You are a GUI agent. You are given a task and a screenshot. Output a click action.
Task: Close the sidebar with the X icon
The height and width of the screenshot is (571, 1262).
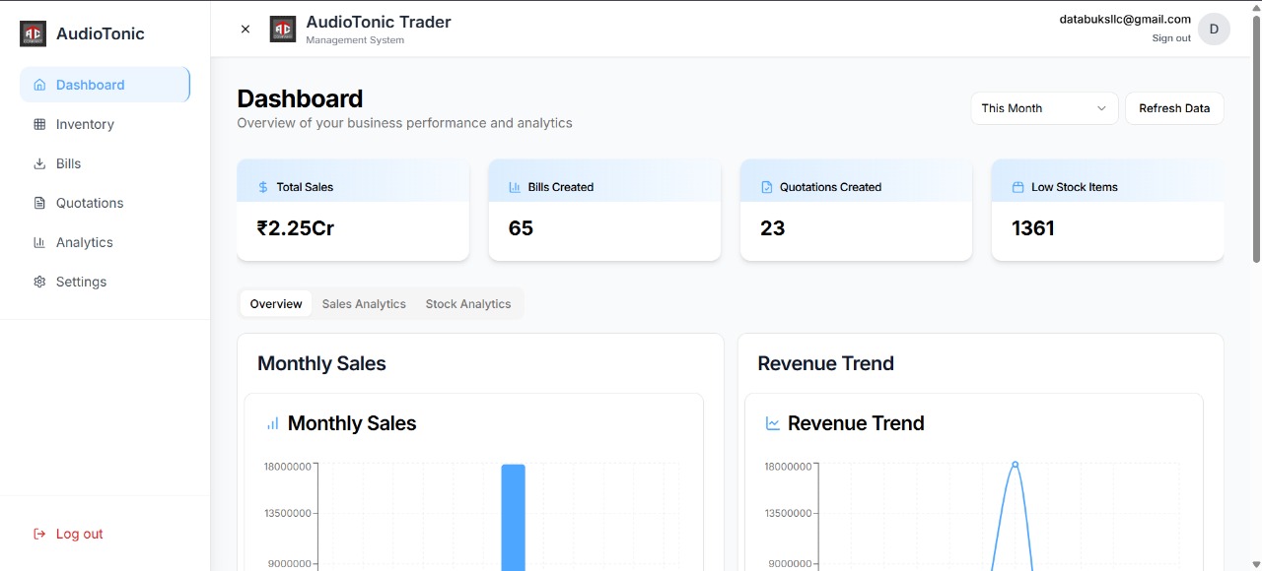coord(245,30)
